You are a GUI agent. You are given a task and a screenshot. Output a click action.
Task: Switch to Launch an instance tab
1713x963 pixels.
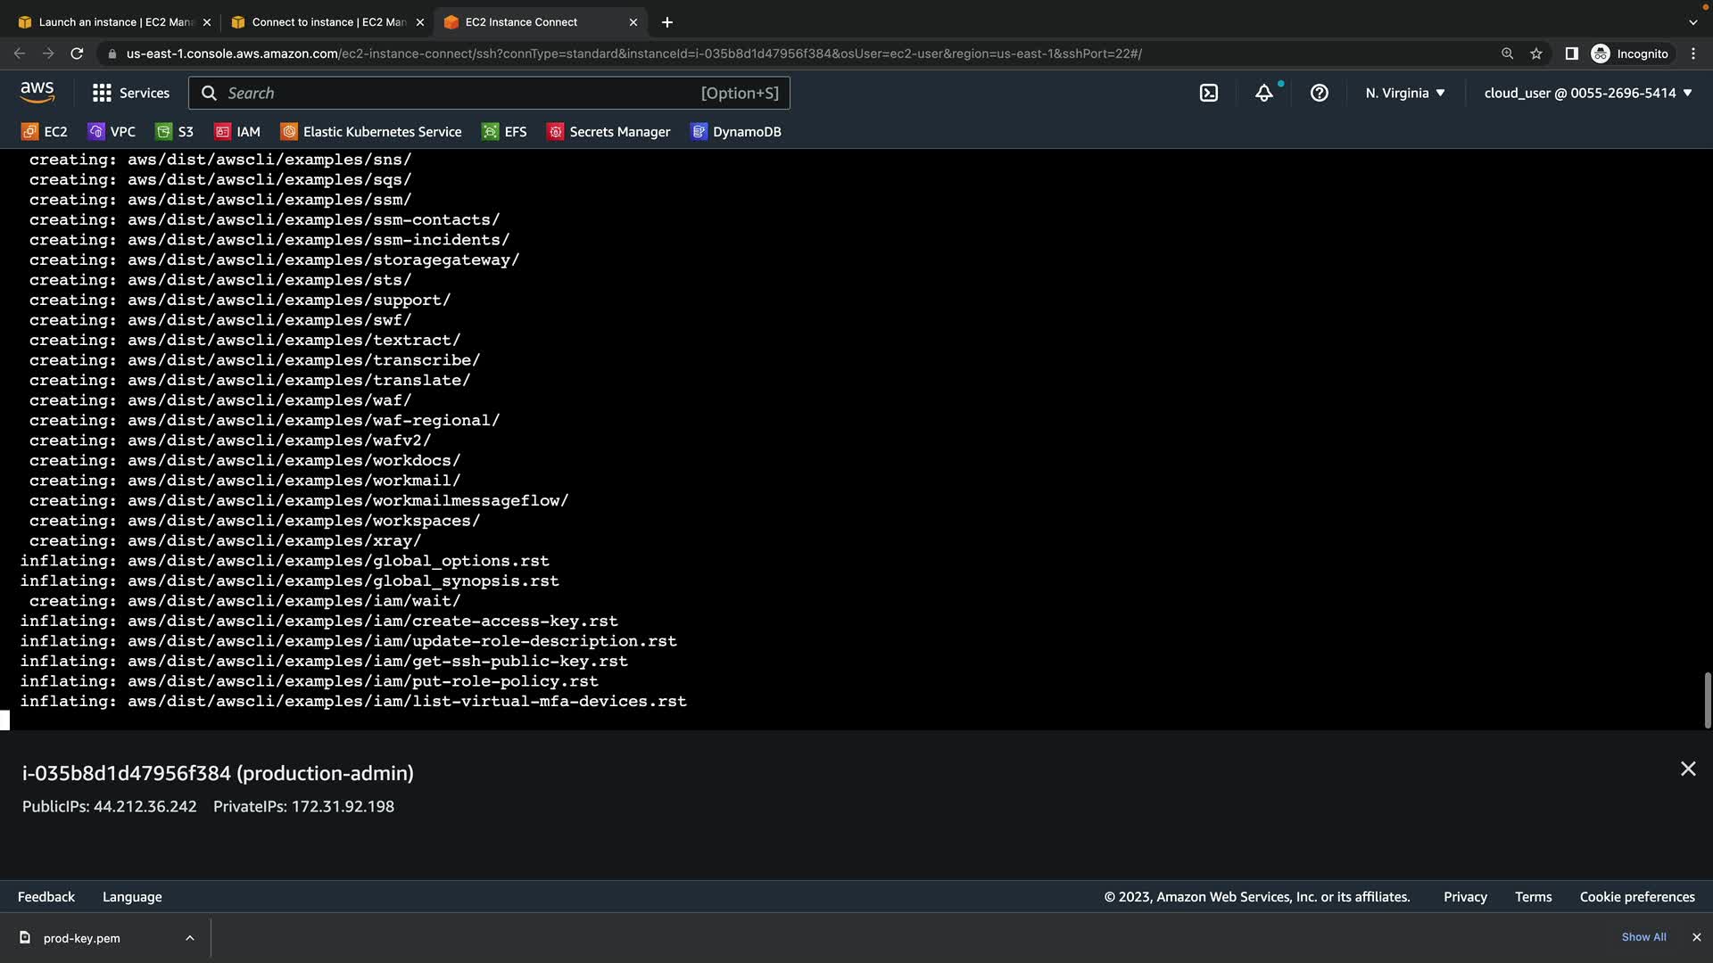[x=116, y=22]
